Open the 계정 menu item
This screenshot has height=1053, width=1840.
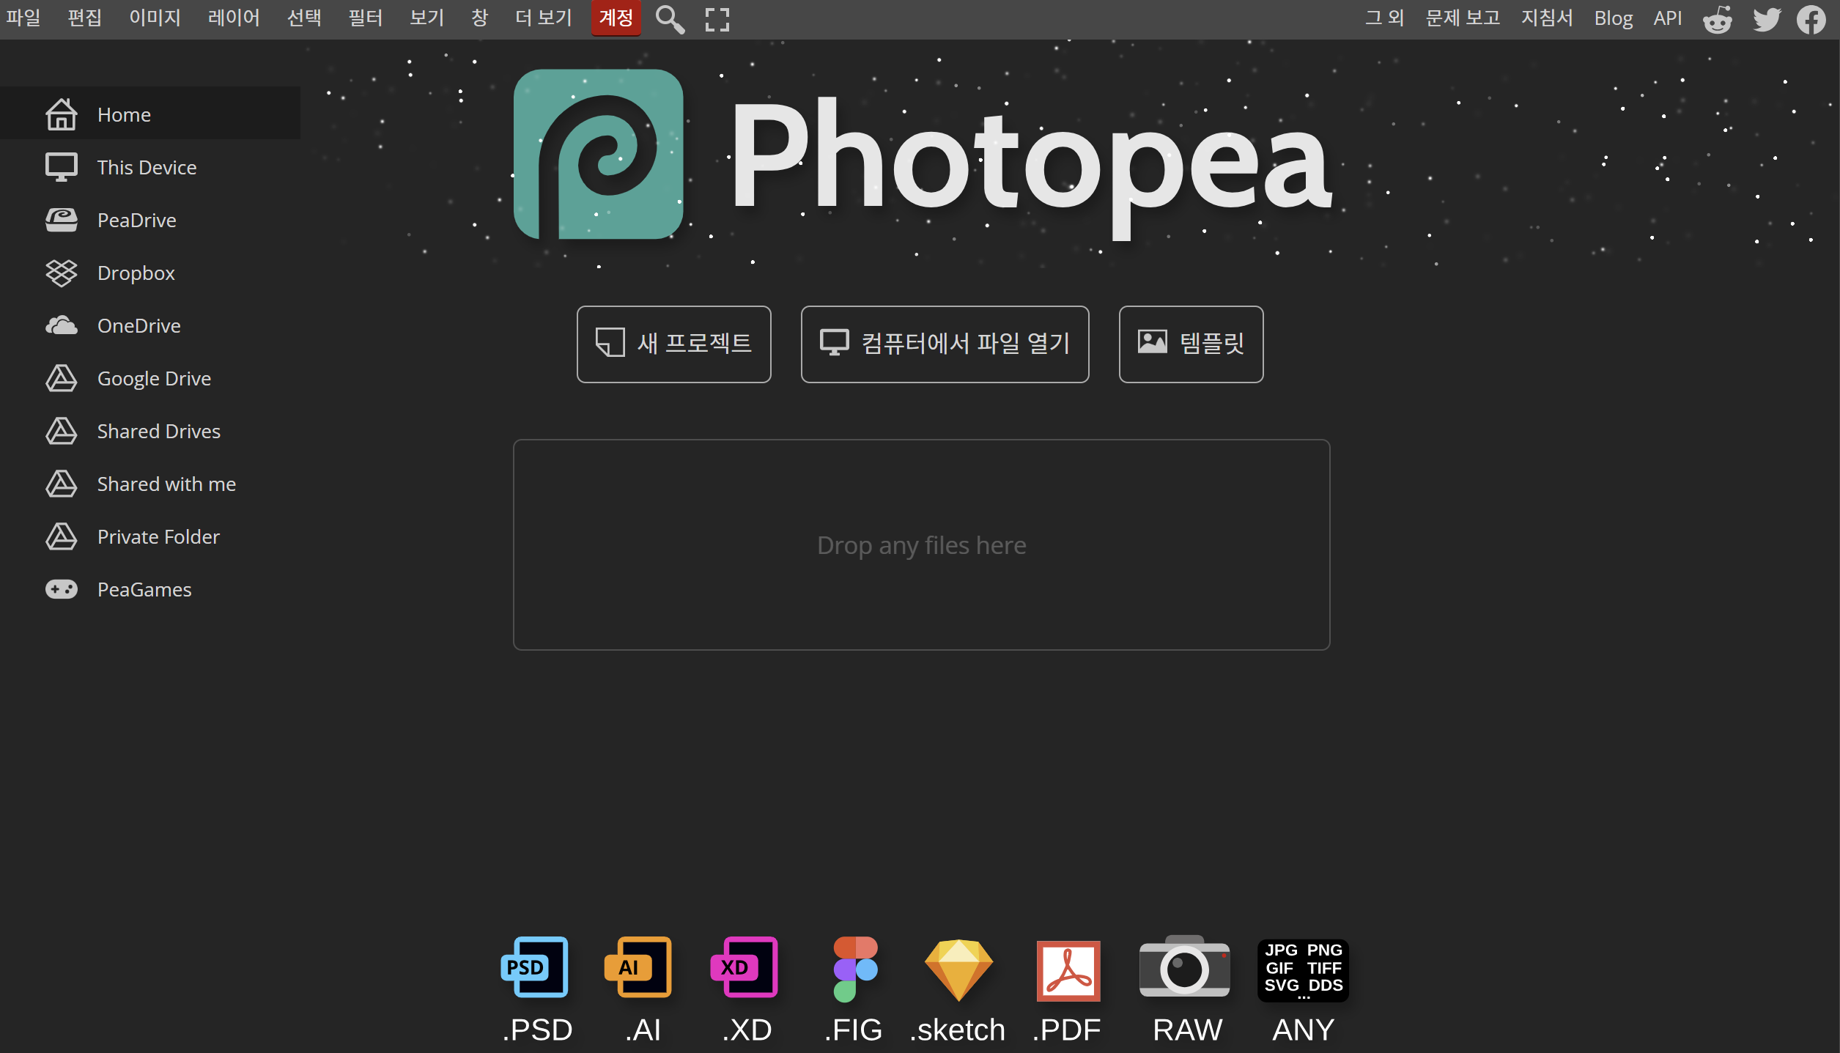(616, 18)
